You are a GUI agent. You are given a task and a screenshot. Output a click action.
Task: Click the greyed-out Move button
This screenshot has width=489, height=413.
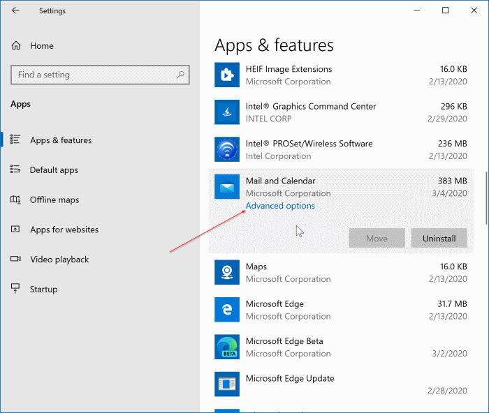click(377, 239)
